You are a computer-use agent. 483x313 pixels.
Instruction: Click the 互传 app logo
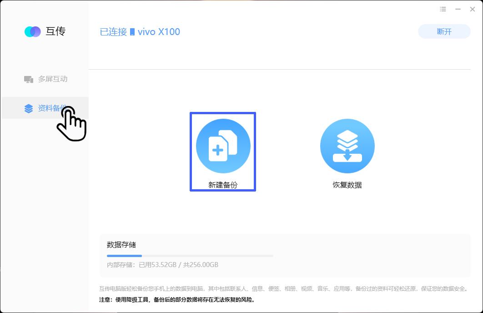pyautogui.click(x=33, y=31)
